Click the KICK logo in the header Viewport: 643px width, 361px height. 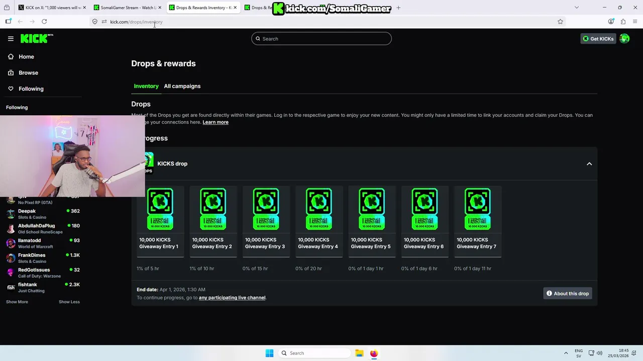click(37, 39)
